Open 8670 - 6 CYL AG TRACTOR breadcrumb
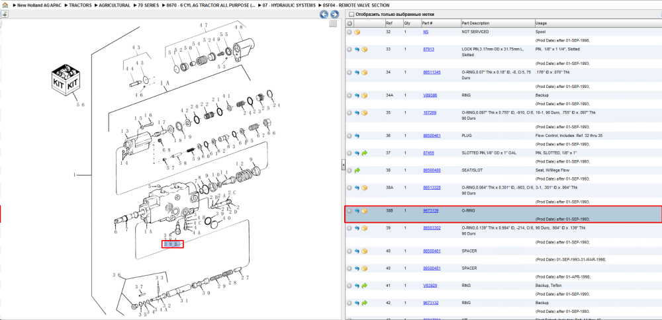The height and width of the screenshot is (320, 662). 211,5
